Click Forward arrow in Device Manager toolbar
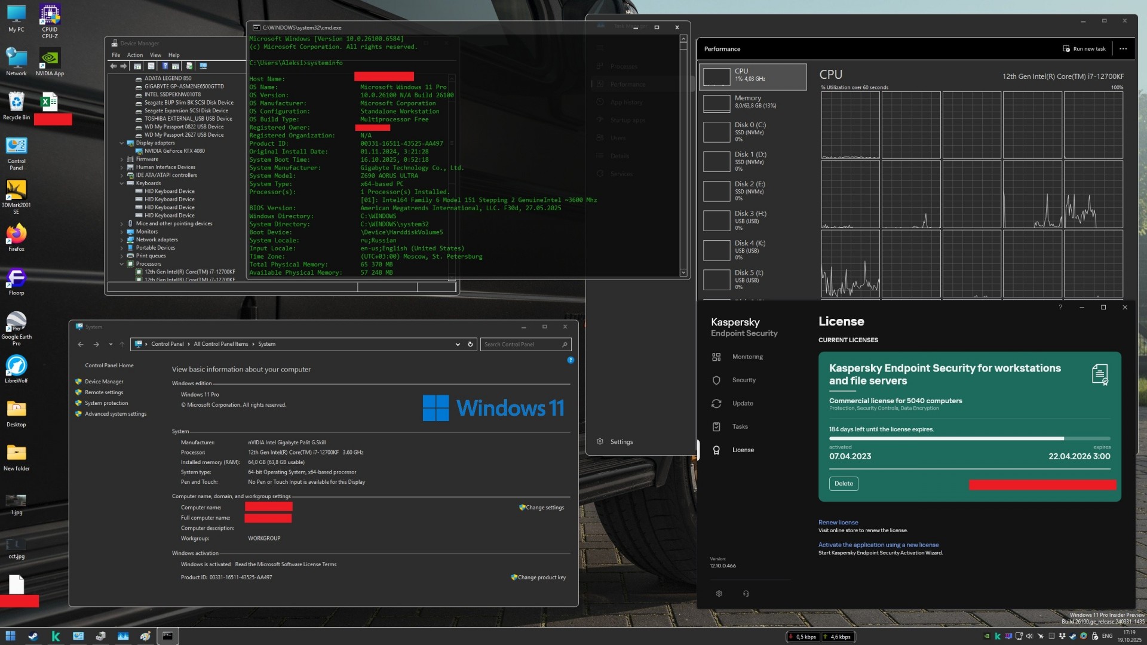1147x645 pixels. [x=123, y=66]
